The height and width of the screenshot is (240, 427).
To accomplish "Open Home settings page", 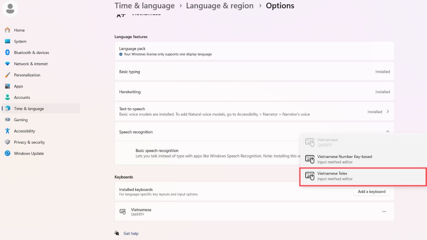I will coord(41,30).
